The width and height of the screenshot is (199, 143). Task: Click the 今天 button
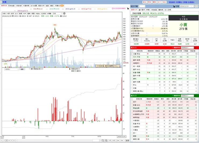pyautogui.click(x=196, y=6)
